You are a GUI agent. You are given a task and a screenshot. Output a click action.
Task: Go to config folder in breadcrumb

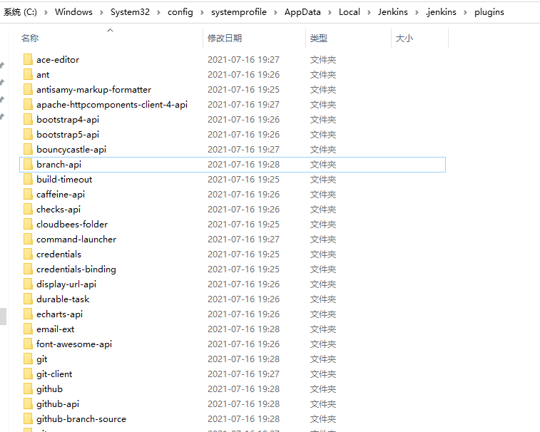click(180, 12)
